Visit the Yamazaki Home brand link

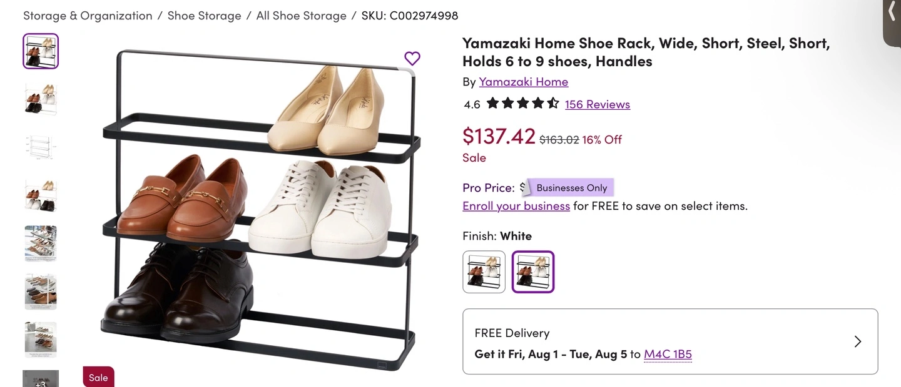pos(523,82)
